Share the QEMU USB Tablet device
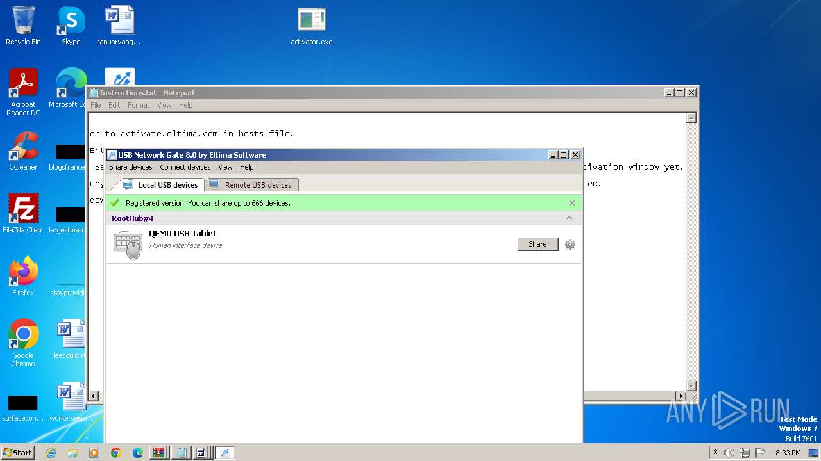The image size is (821, 461). [x=537, y=244]
